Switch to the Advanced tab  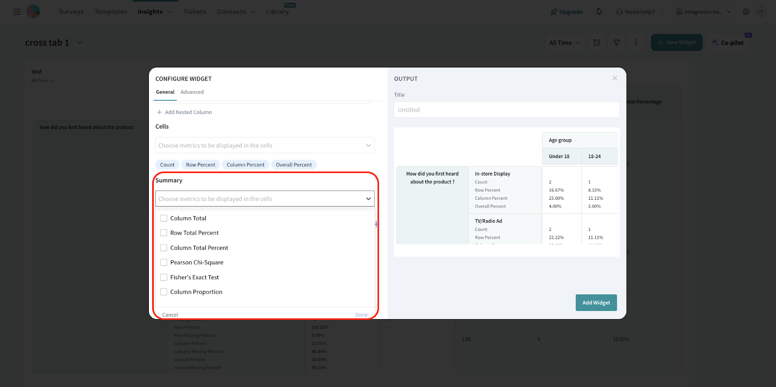click(192, 92)
